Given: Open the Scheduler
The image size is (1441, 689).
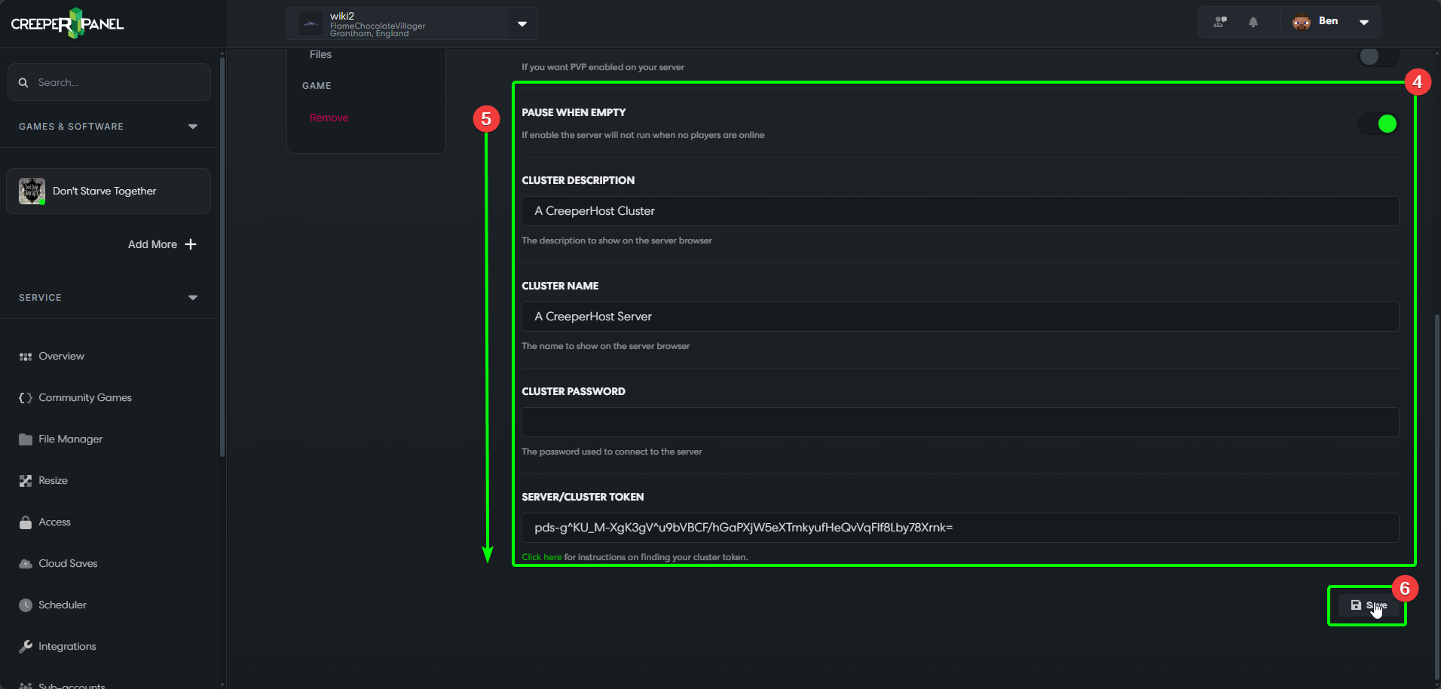Looking at the screenshot, I should [62, 605].
